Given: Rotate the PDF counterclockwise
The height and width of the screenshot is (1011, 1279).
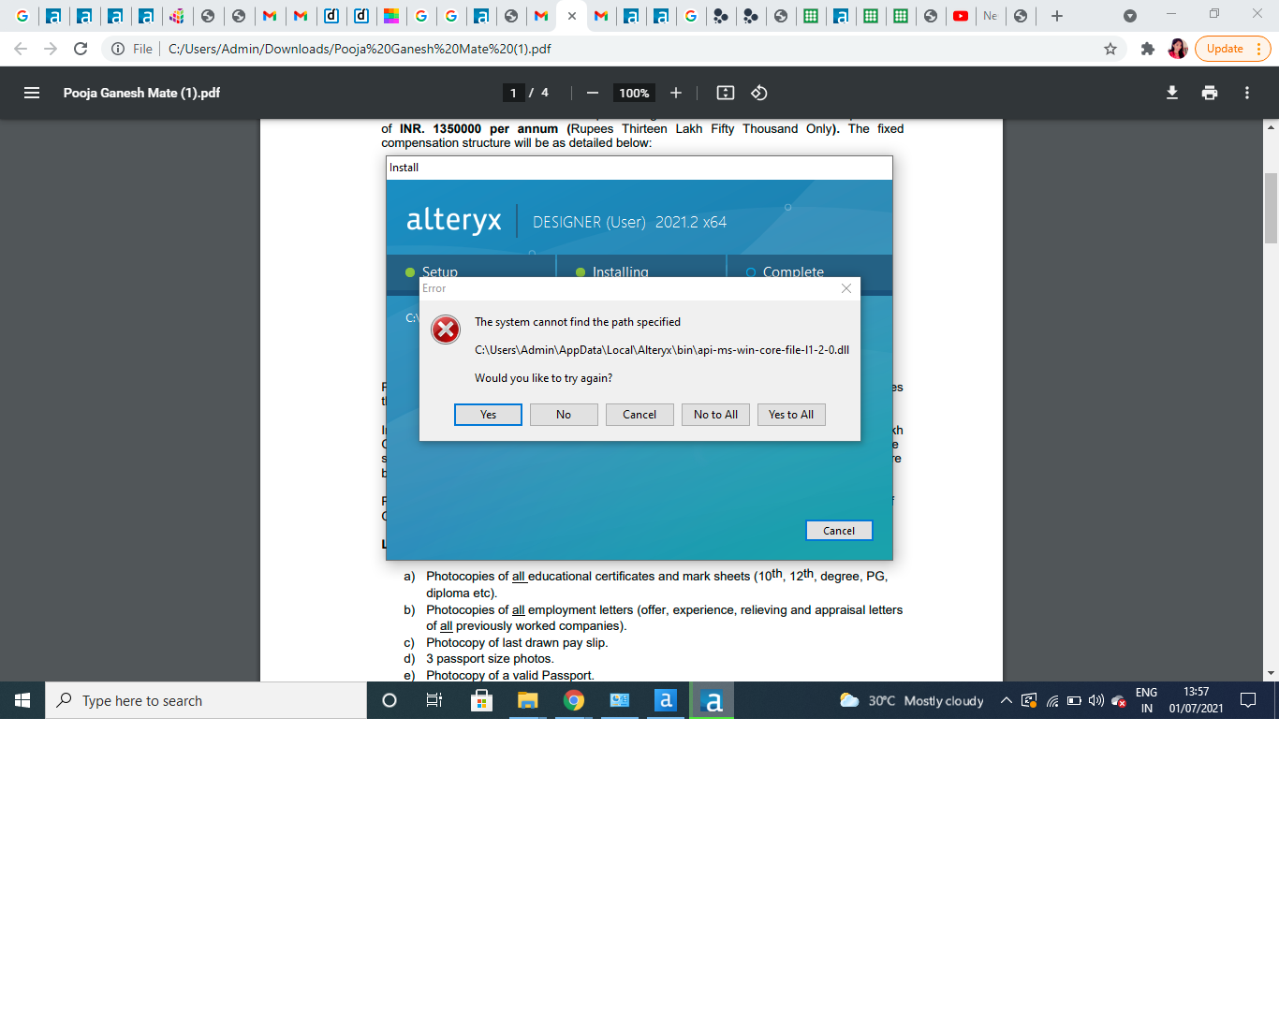Looking at the screenshot, I should pyautogui.click(x=759, y=93).
